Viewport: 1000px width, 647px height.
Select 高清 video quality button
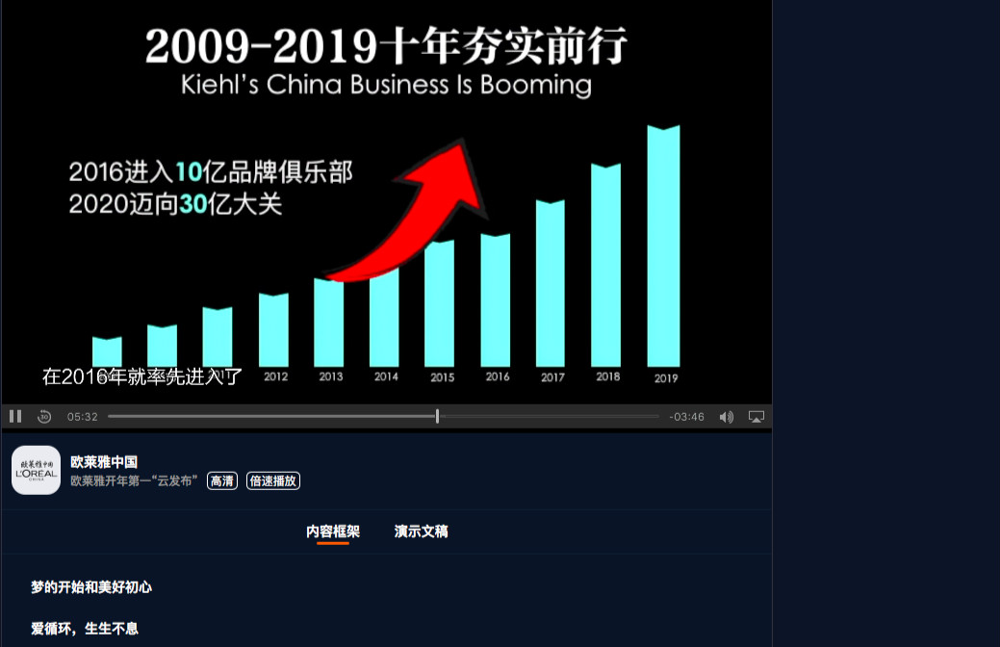pos(222,481)
